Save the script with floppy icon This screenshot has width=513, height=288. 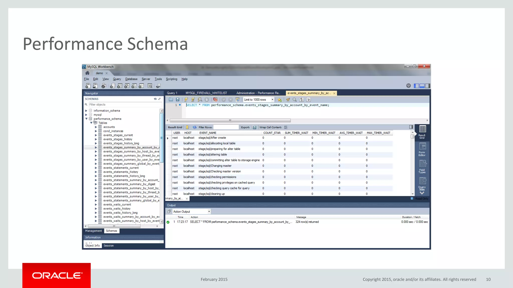[178, 99]
